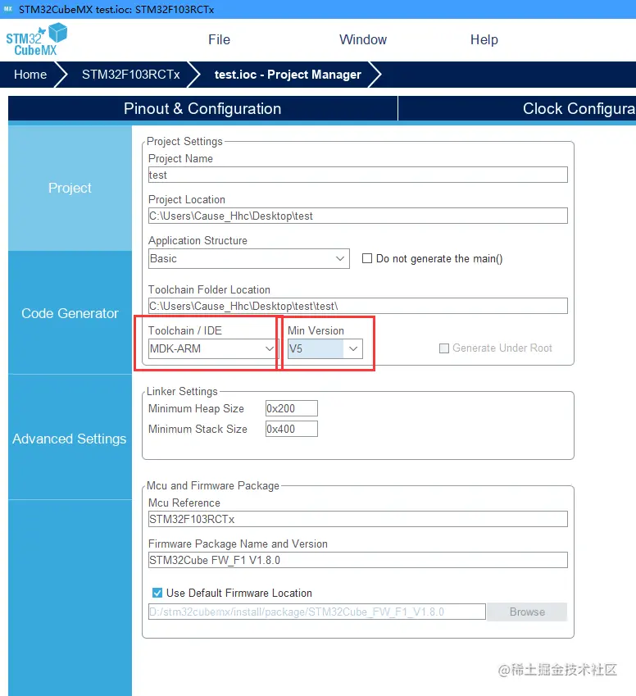The width and height of the screenshot is (636, 696).
Task: Click the Linker Settings group label
Action: [182, 392]
